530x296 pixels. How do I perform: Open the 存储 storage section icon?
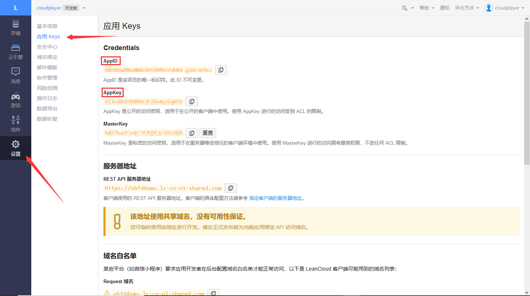click(x=15, y=24)
